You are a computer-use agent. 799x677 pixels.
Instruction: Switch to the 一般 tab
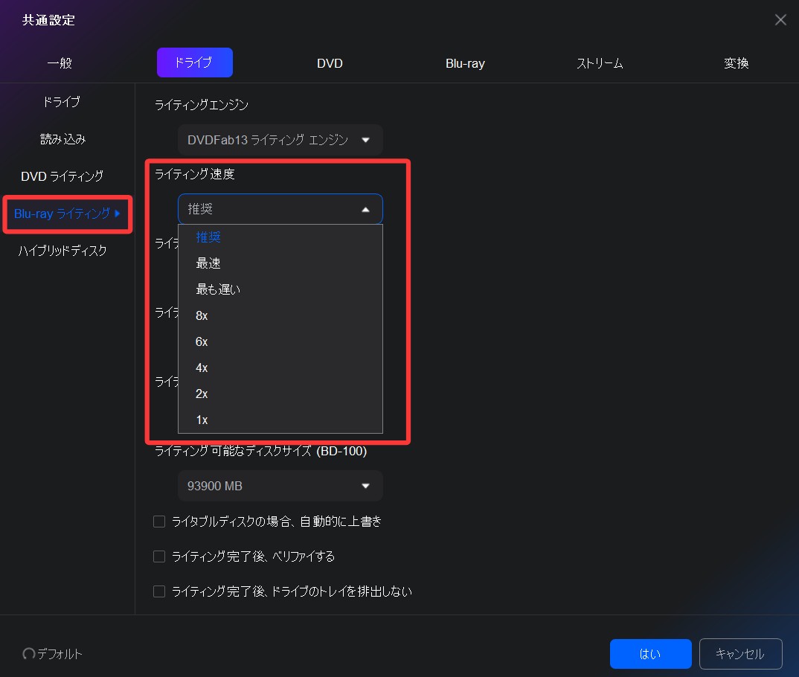[x=60, y=63]
